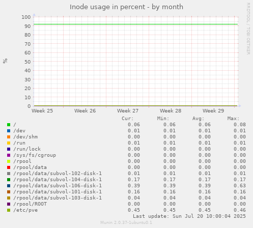Click the green swatch for /
This screenshot has height=228, width=253.
point(9,125)
